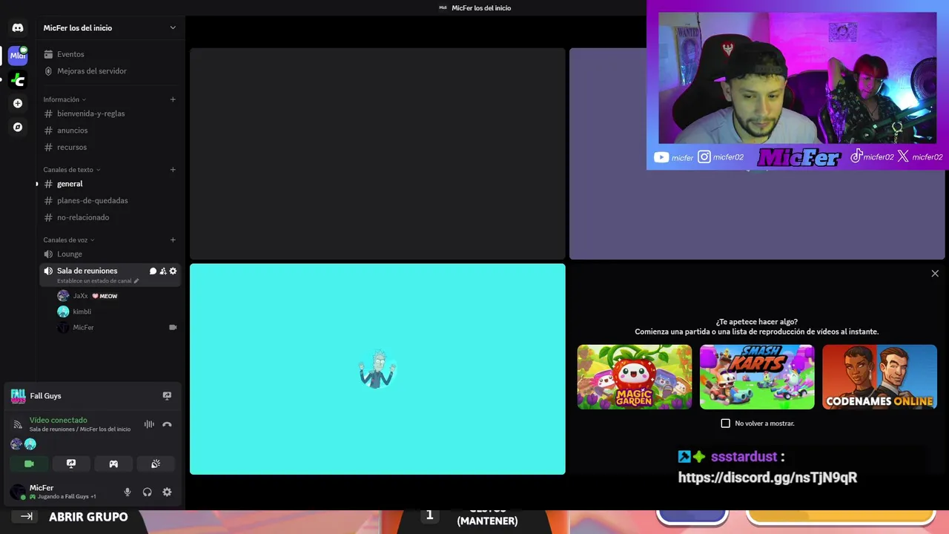This screenshot has width=949, height=534.
Task: Collapse the Información category
Action: click(65, 99)
